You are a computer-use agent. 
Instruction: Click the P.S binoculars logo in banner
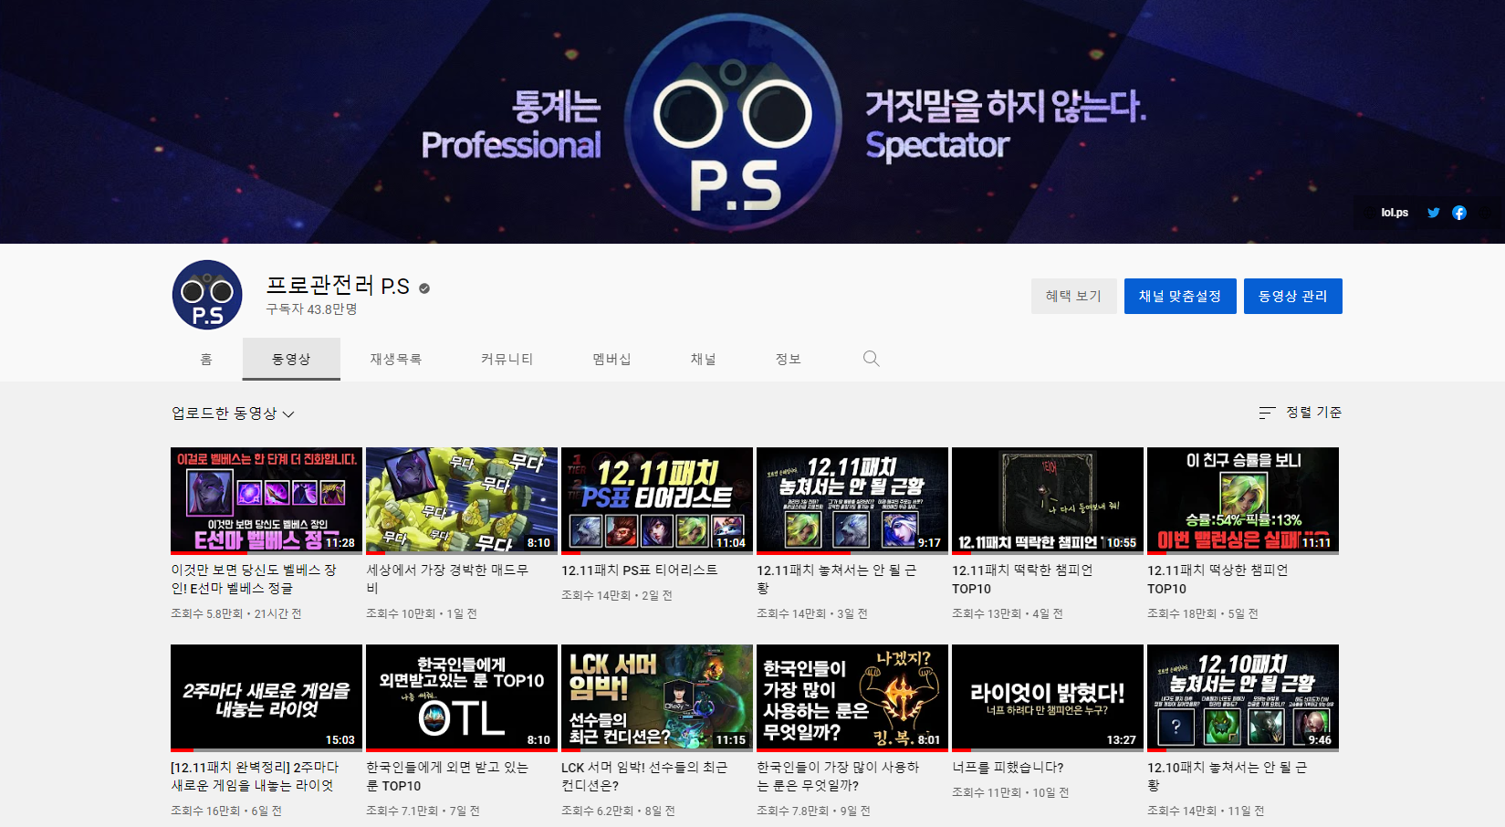[733, 123]
